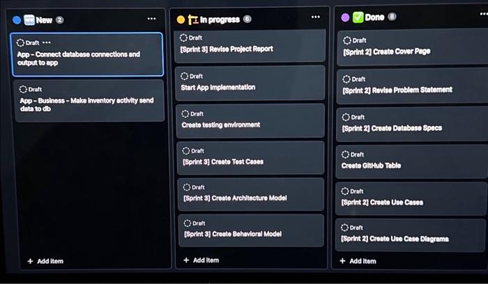Open In progress column options menu
Viewport: 488px width, 284px height.
click(x=316, y=17)
